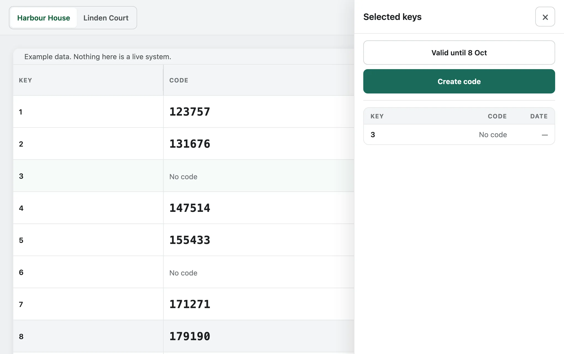Image resolution: width=564 pixels, height=354 pixels.
Task: Click the Selected keys panel title
Action: coord(392,17)
